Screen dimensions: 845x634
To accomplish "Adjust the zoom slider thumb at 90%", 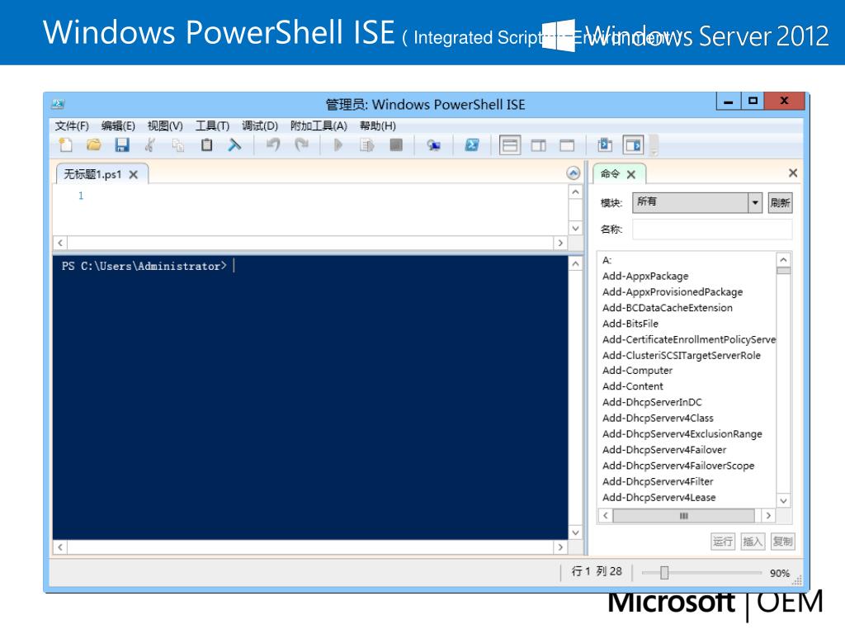I will (664, 573).
